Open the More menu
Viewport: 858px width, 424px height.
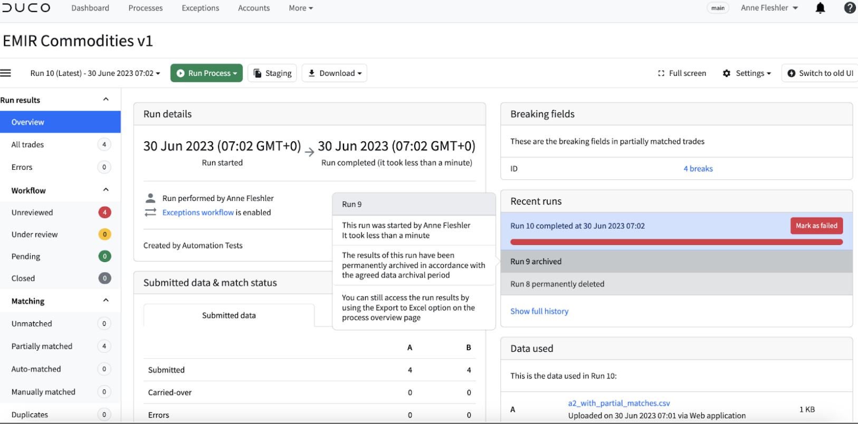pos(301,8)
